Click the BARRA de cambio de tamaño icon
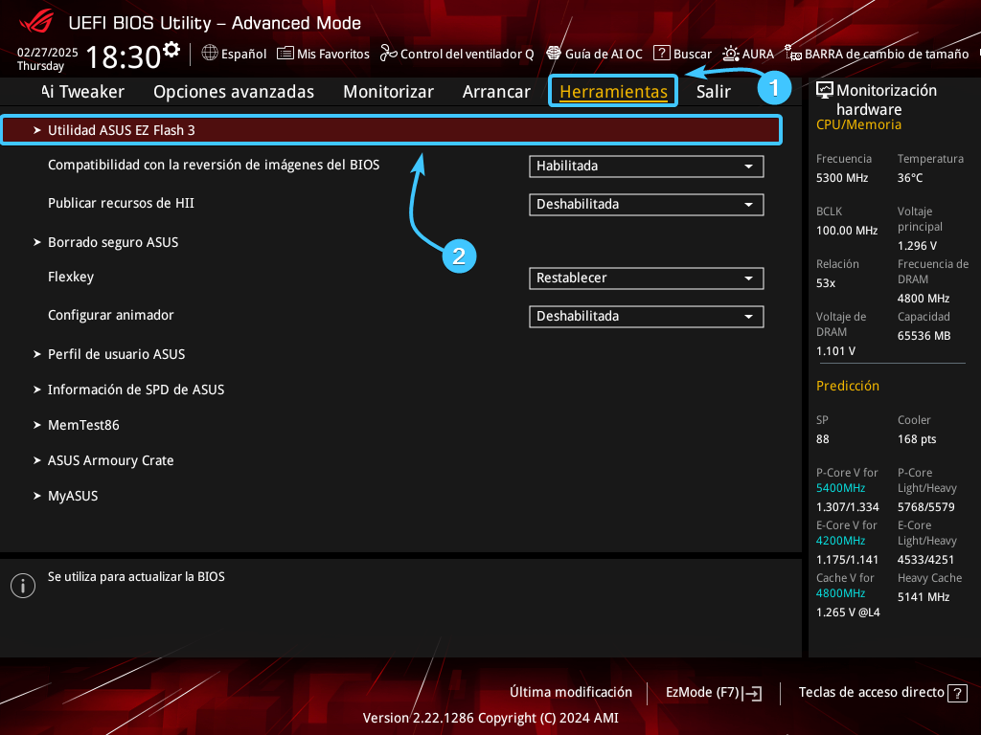This screenshot has width=981, height=735. [792, 54]
